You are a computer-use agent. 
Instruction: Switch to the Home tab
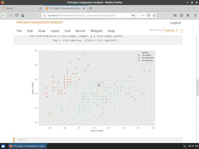click(22, 8)
